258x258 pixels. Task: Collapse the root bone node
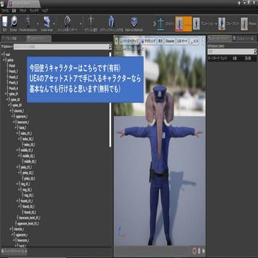click(3, 54)
